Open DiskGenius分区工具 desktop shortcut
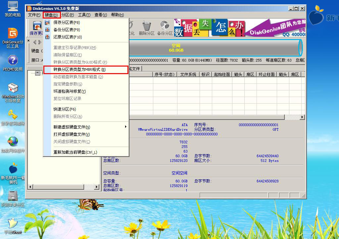 pos(13,38)
